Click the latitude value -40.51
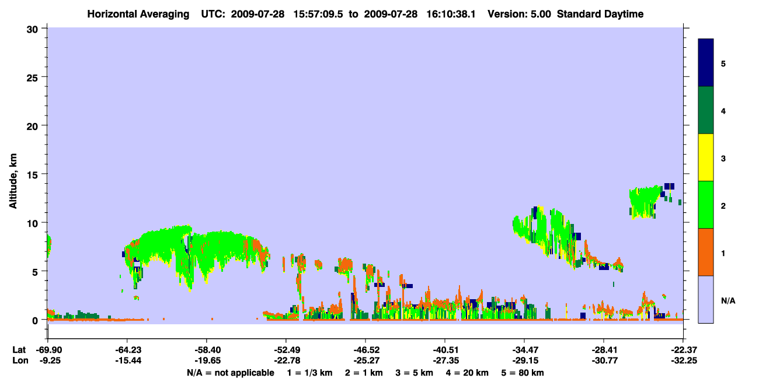Image resolution: width=759 pixels, height=389 pixels. point(445,350)
